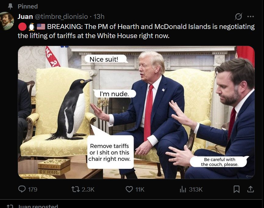Open Juan's profile avatar picture
This screenshot has width=264, height=208.
[x=7, y=21]
